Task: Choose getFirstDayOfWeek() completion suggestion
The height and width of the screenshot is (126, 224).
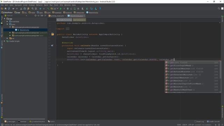Action: coord(192,65)
